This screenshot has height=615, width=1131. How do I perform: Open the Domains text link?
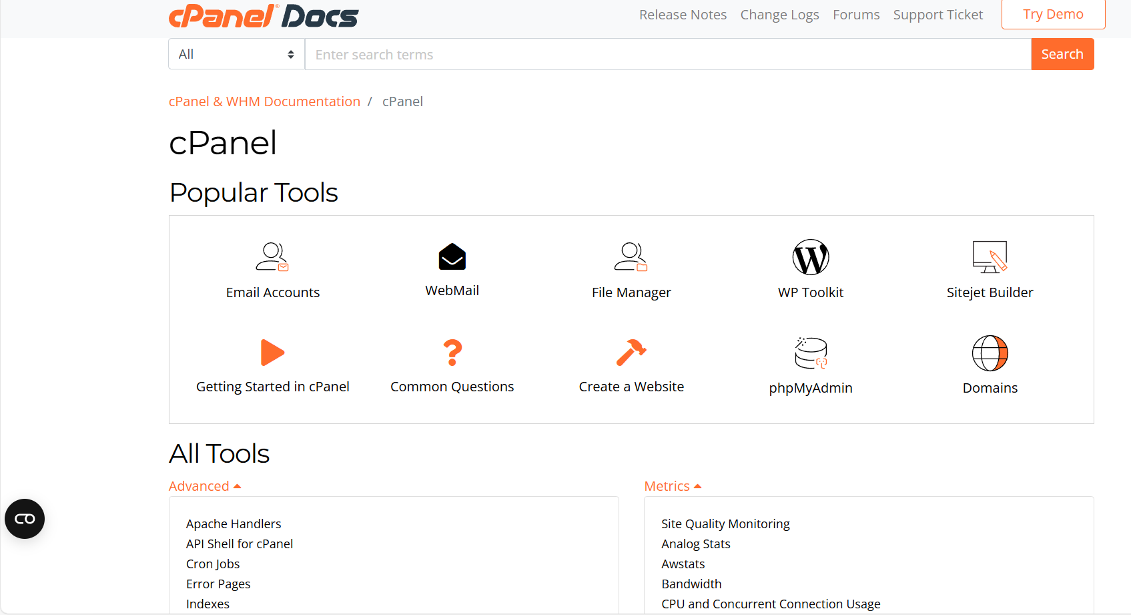[990, 388]
